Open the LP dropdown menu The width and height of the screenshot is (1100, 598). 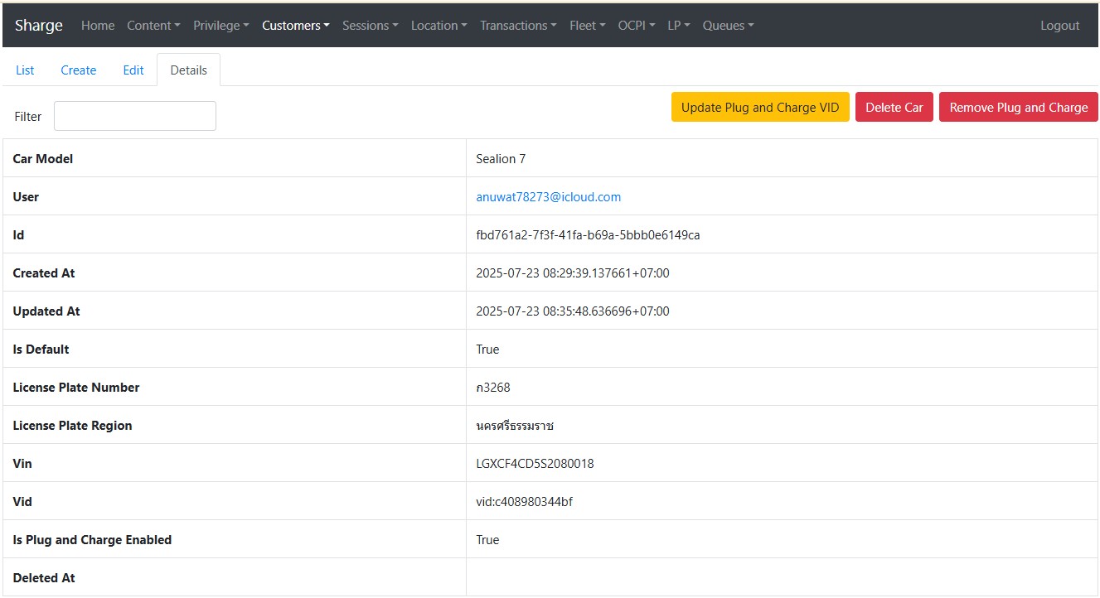pos(678,26)
